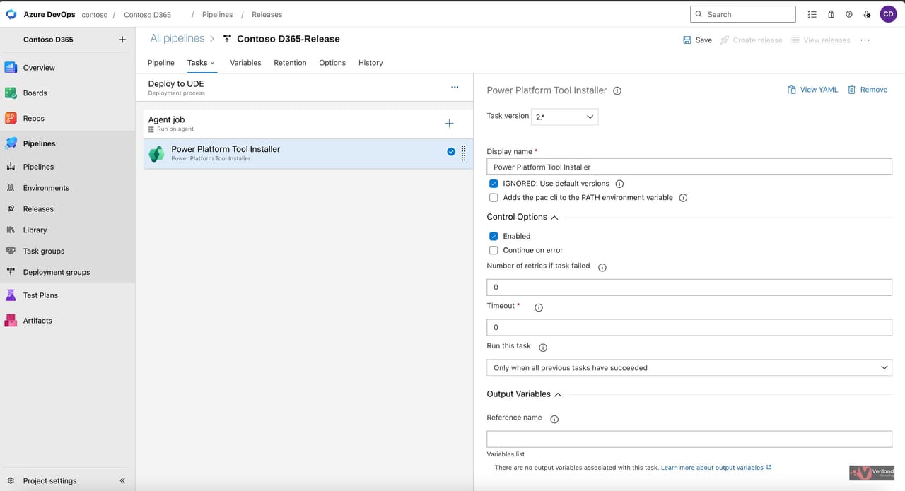Click info icon beside PATH environment variable option

pos(683,198)
